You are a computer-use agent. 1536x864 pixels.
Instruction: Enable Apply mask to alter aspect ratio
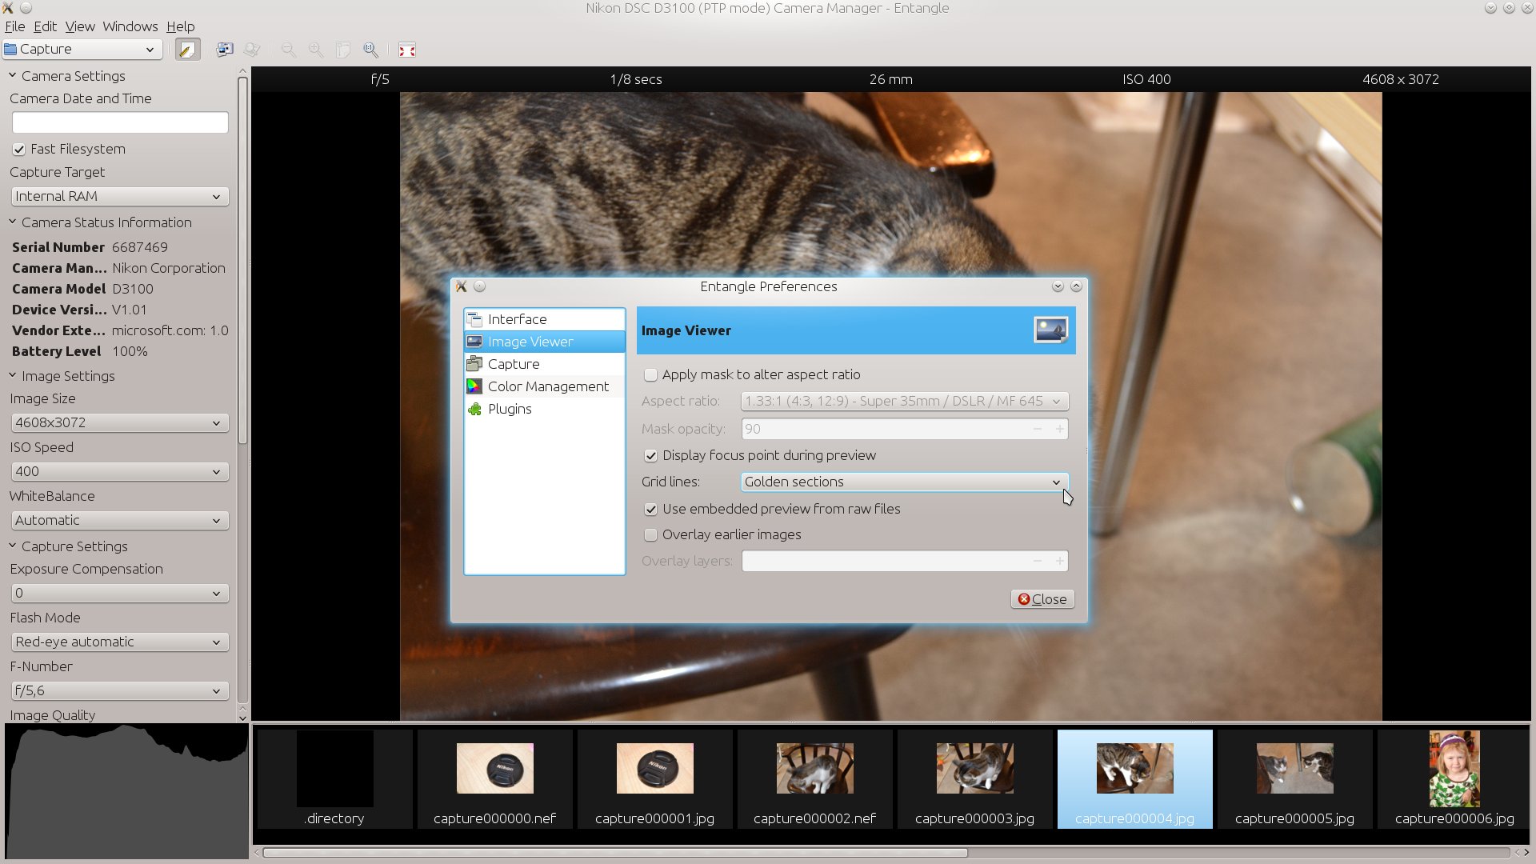point(651,374)
